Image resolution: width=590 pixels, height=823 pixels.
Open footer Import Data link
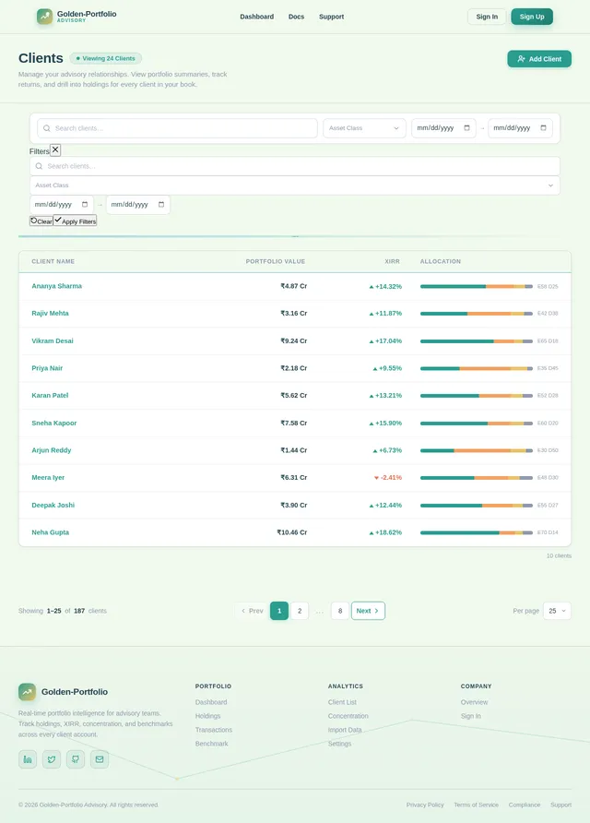click(345, 730)
